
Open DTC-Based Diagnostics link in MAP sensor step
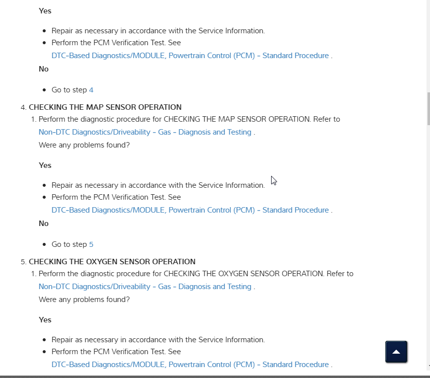(190, 210)
